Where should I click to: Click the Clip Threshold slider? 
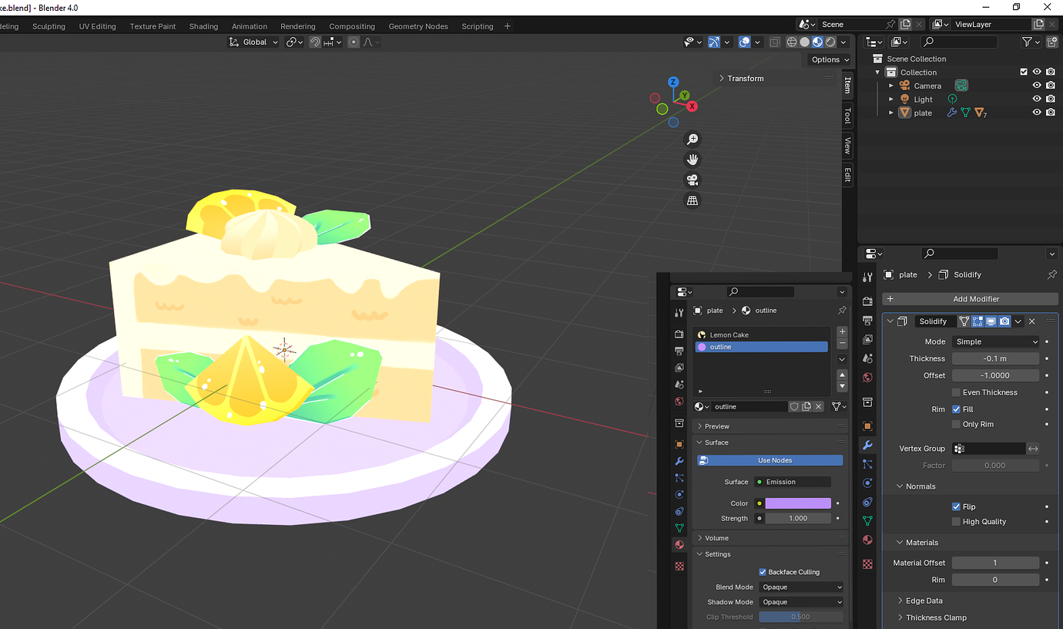click(x=801, y=617)
